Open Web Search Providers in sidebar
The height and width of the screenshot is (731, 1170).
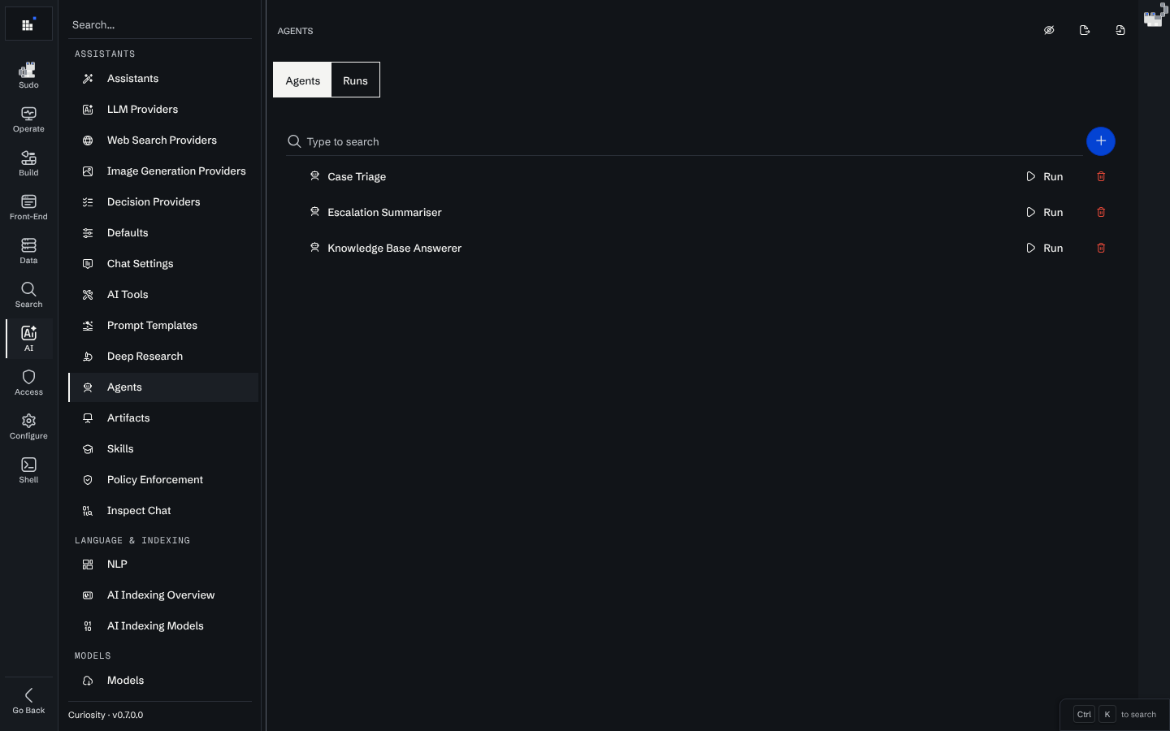(163, 141)
